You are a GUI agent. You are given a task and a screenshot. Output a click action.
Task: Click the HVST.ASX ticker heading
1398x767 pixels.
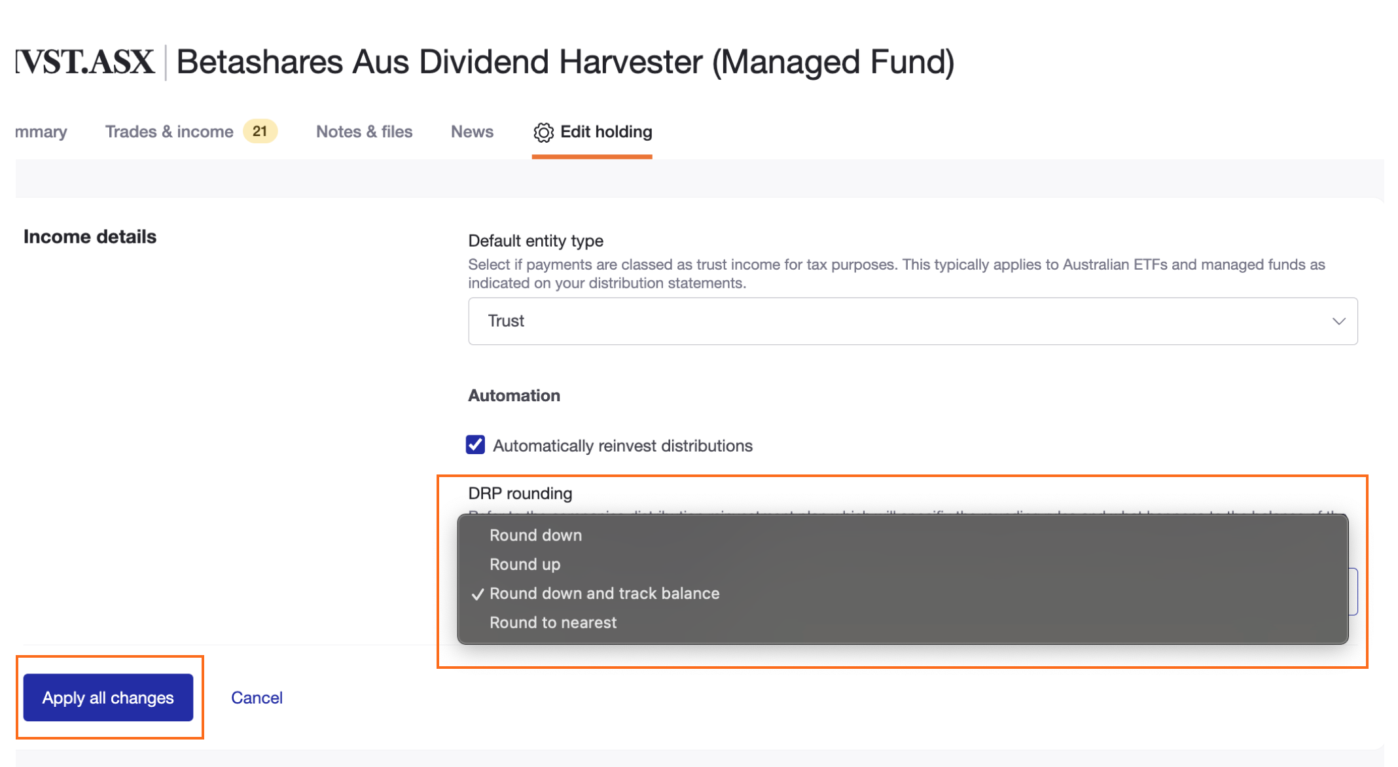86,63
